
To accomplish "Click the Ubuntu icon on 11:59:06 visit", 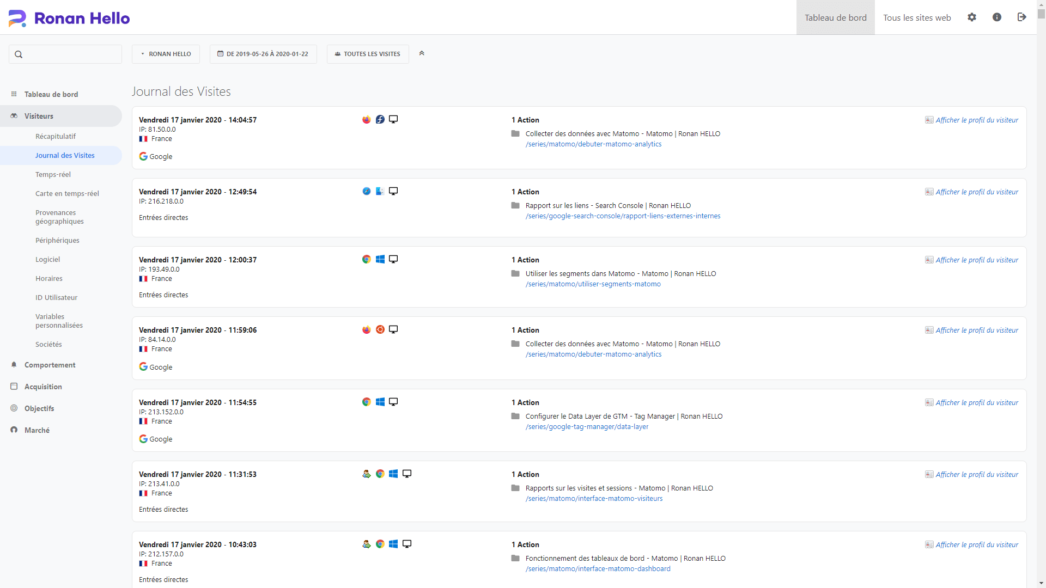I will click(x=380, y=330).
